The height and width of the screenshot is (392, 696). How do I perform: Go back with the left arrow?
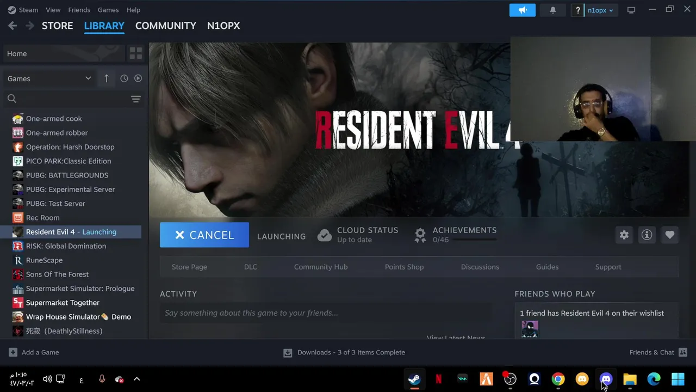point(13,26)
